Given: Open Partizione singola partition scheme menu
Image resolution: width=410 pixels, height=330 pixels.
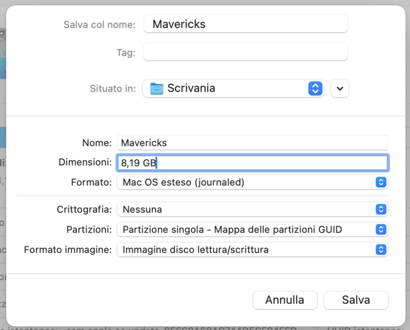Looking at the screenshot, I should coord(246,229).
